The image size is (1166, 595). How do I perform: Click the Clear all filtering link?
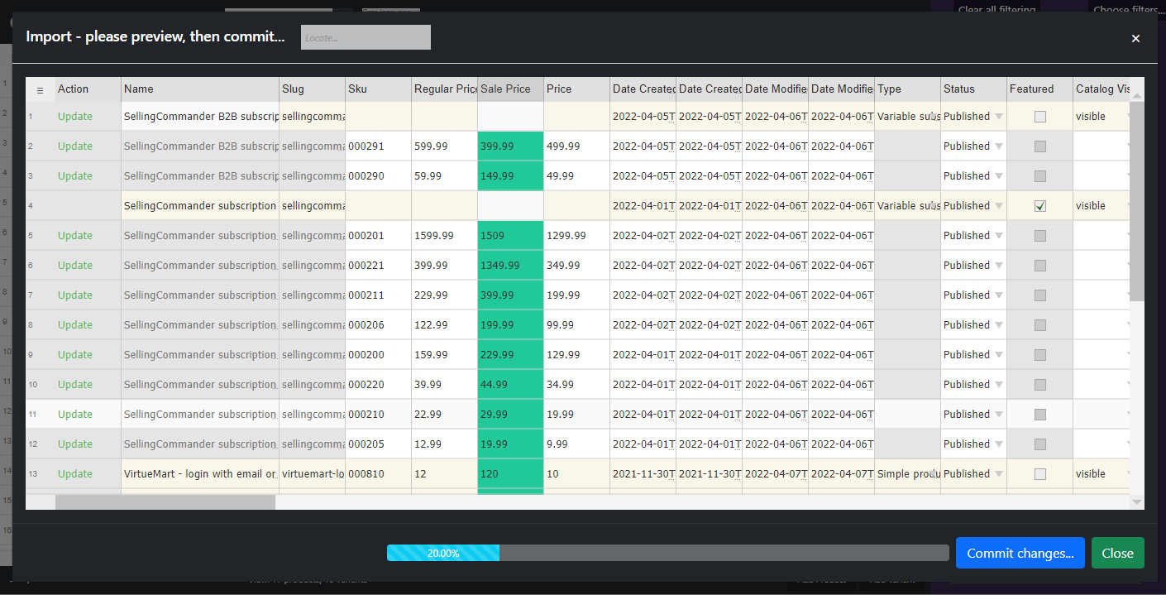[995, 9]
